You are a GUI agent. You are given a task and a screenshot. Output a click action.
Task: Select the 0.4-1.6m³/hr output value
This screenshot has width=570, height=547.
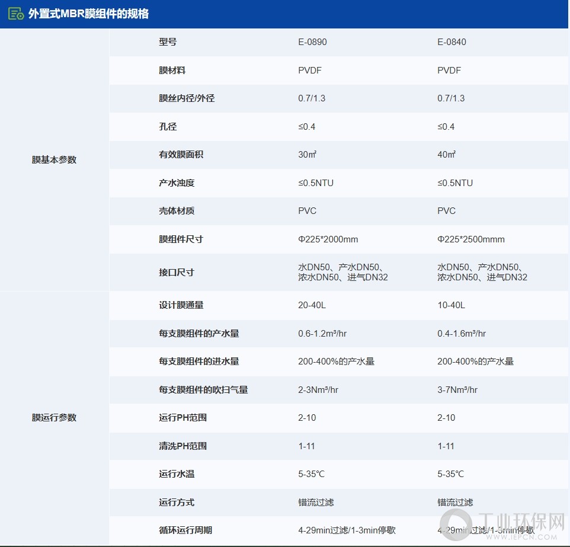point(462,334)
